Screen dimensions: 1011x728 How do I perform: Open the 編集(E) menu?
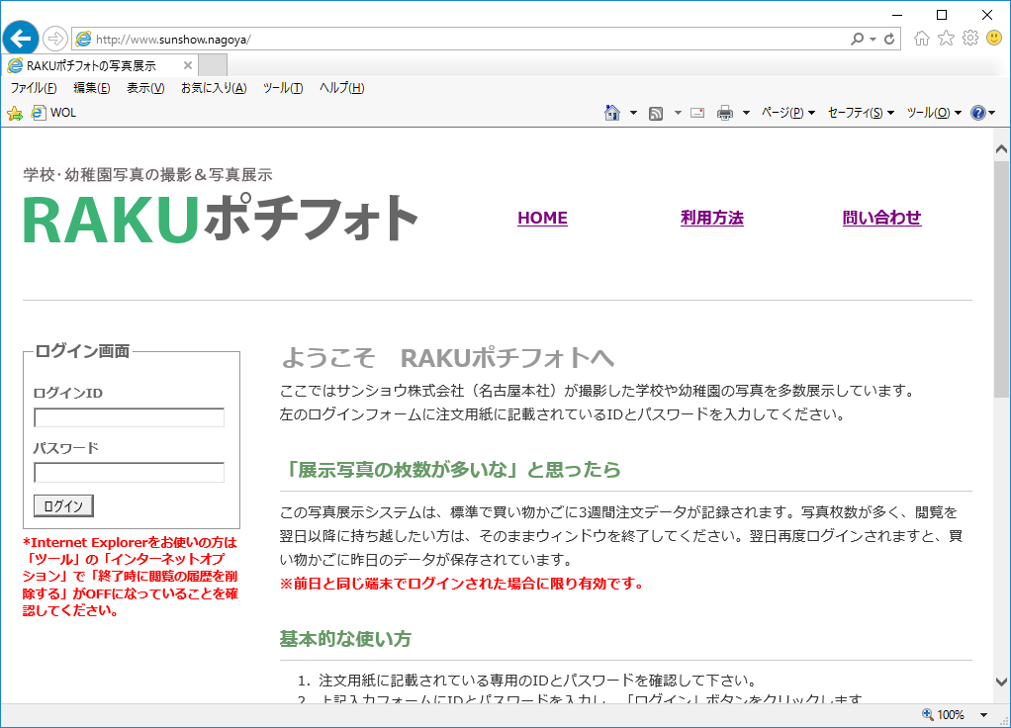pyautogui.click(x=92, y=88)
